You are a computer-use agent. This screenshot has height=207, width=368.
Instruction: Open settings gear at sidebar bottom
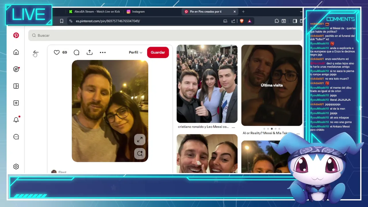[x=16, y=167]
